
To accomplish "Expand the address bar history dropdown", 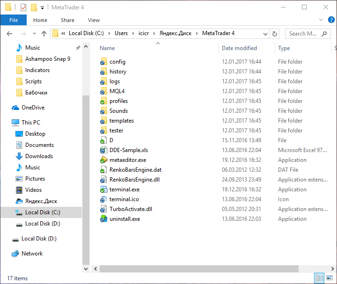I will pyautogui.click(x=265, y=34).
